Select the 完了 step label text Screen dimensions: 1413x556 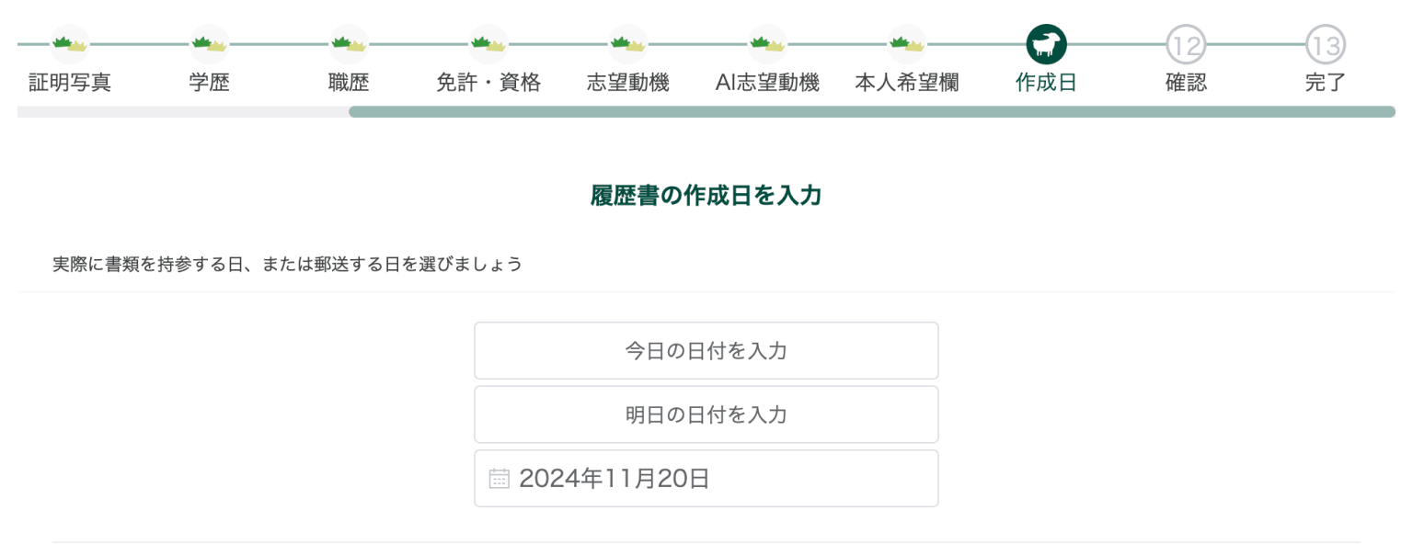coord(1325,82)
